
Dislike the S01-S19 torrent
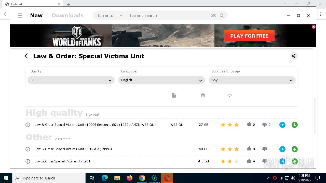pyautogui.click(x=265, y=149)
